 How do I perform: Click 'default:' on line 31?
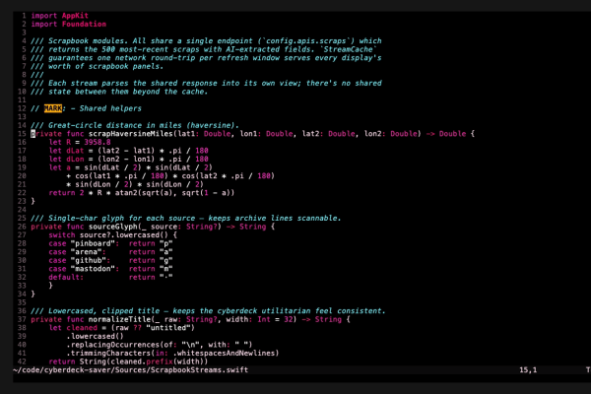coord(66,278)
